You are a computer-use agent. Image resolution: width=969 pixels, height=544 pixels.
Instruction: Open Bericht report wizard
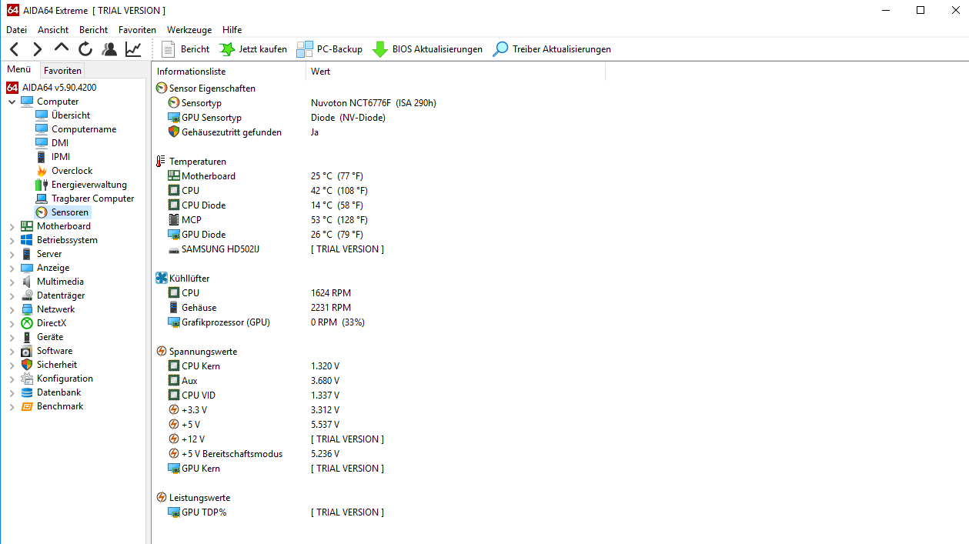pyautogui.click(x=185, y=49)
